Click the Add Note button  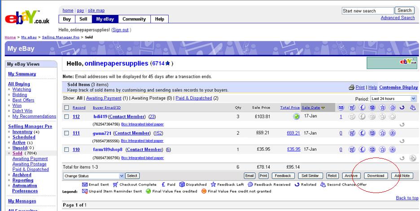[x=402, y=176]
